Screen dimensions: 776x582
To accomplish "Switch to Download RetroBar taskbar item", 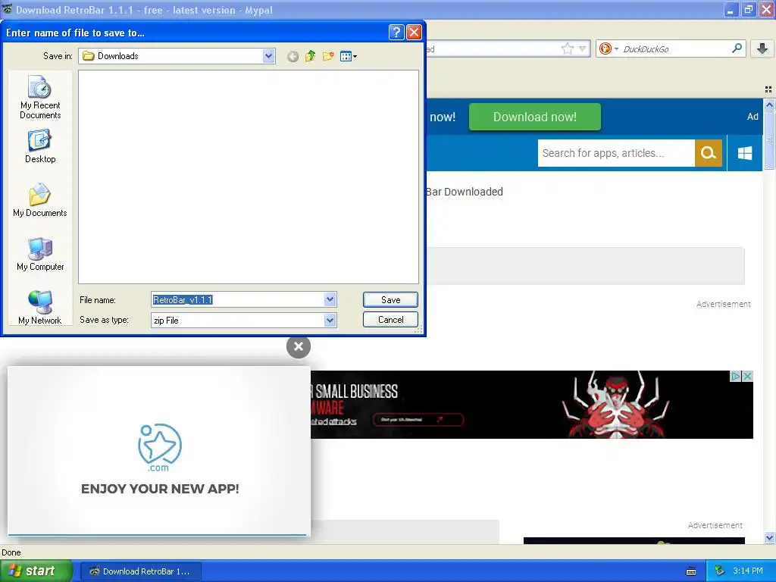I will 140,571.
